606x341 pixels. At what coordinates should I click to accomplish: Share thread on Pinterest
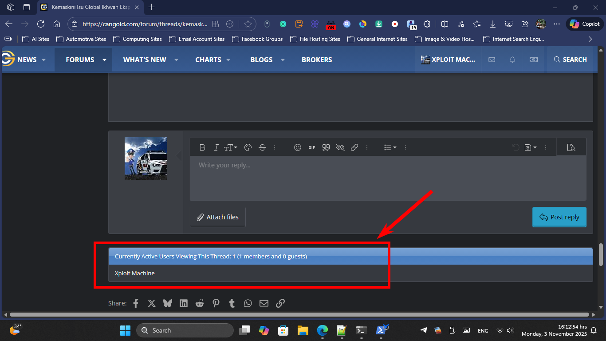pyautogui.click(x=216, y=303)
